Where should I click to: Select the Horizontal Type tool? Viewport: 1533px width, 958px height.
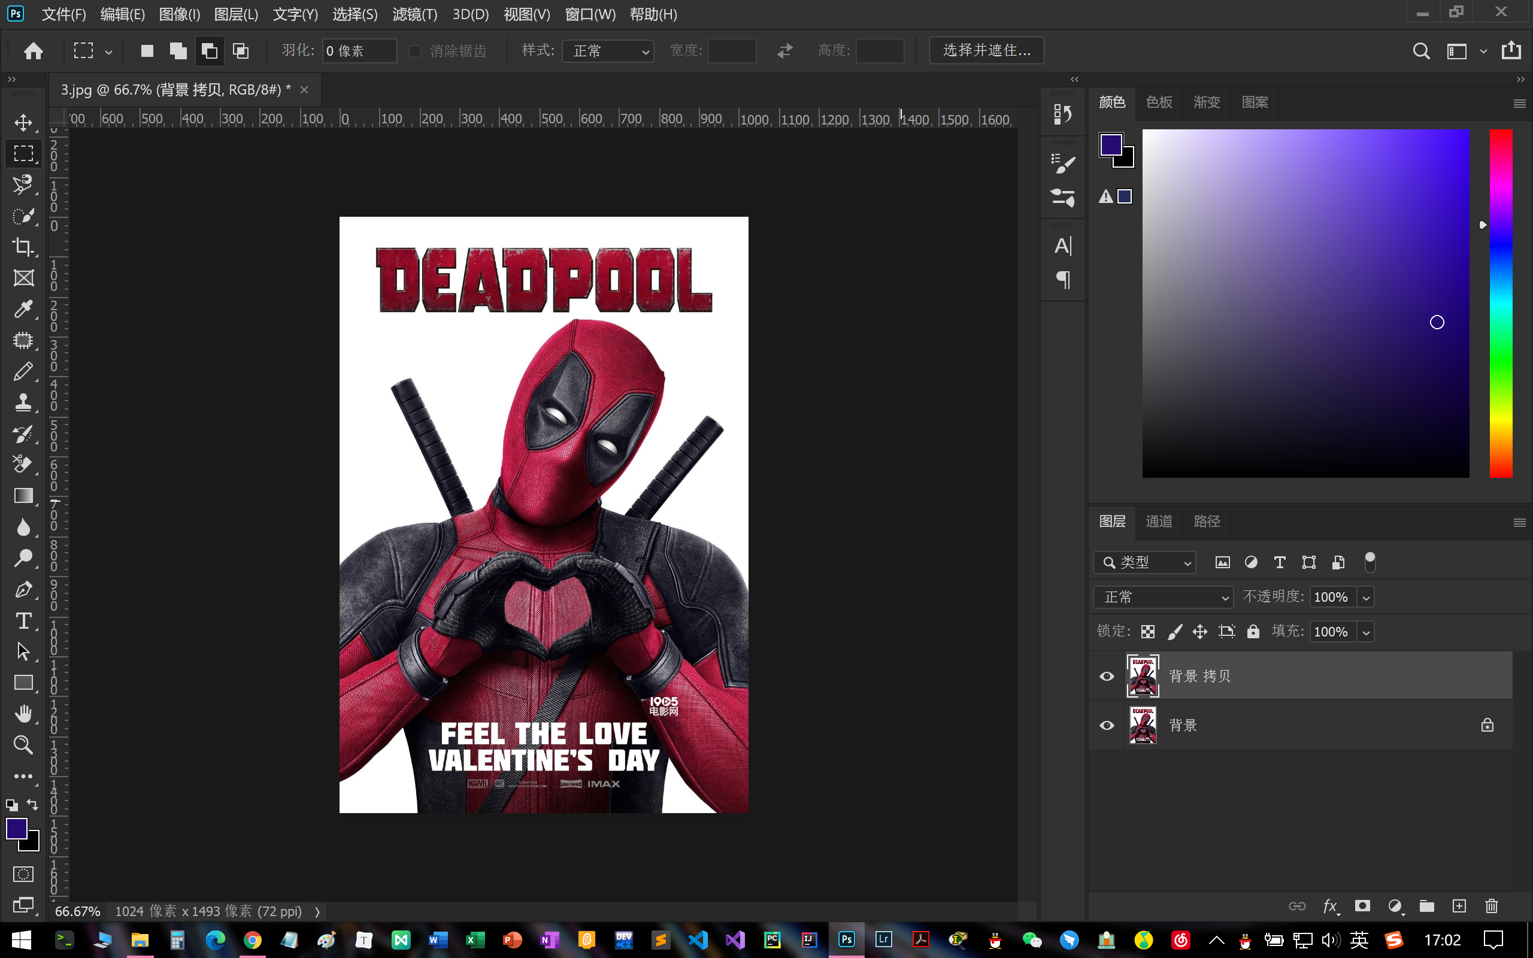(x=23, y=620)
